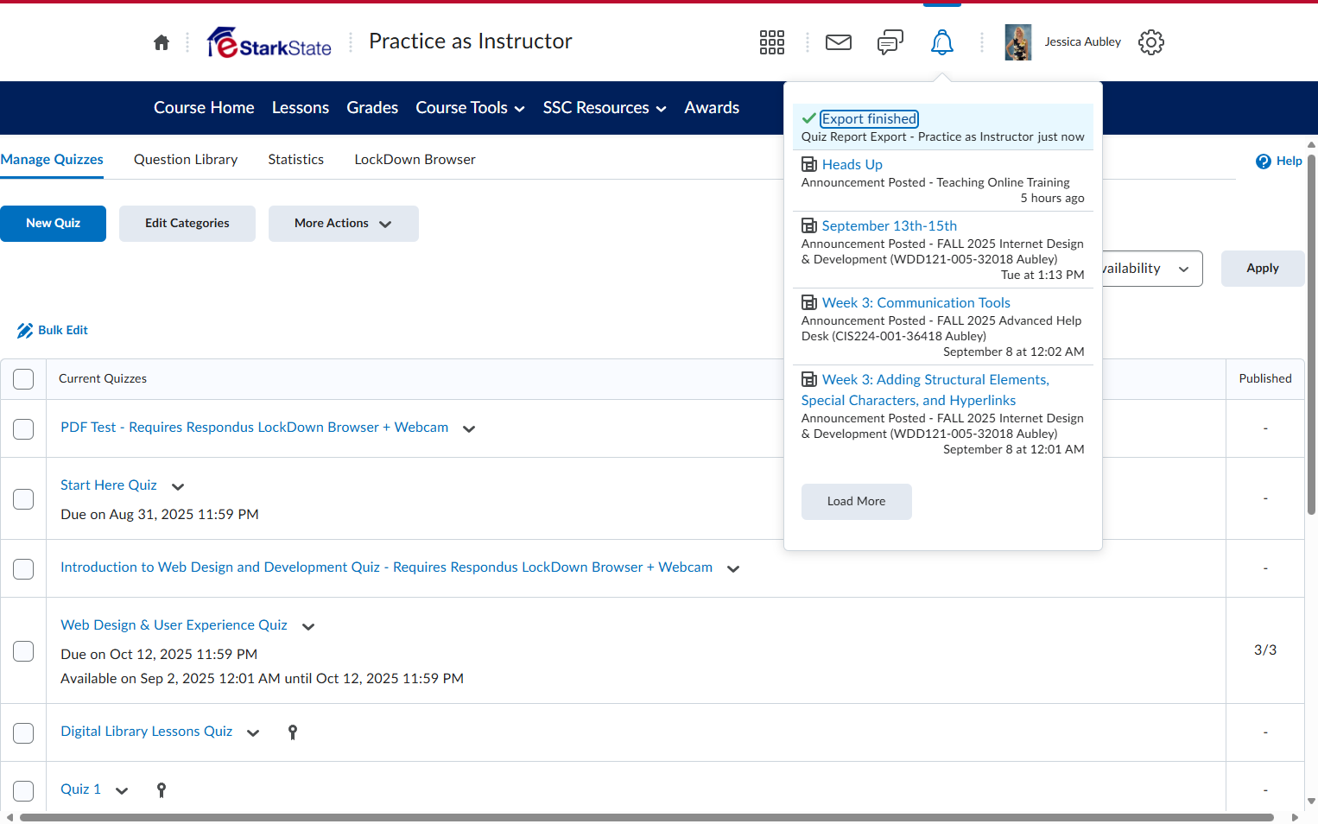Screen dimensions: 1318x824
Task: Go to Grades in navbar
Action: (x=372, y=108)
